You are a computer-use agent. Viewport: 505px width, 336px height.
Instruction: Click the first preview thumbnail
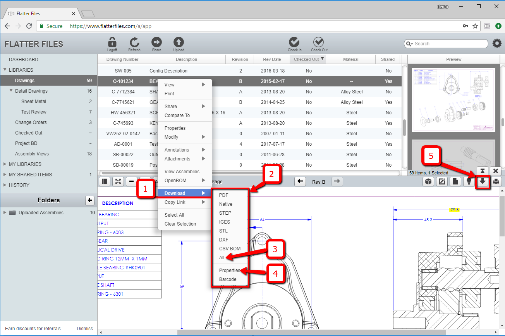[x=454, y=100]
